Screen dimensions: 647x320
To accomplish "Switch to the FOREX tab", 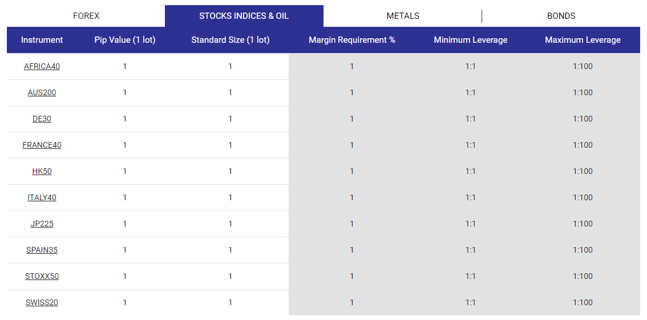I will click(x=86, y=16).
